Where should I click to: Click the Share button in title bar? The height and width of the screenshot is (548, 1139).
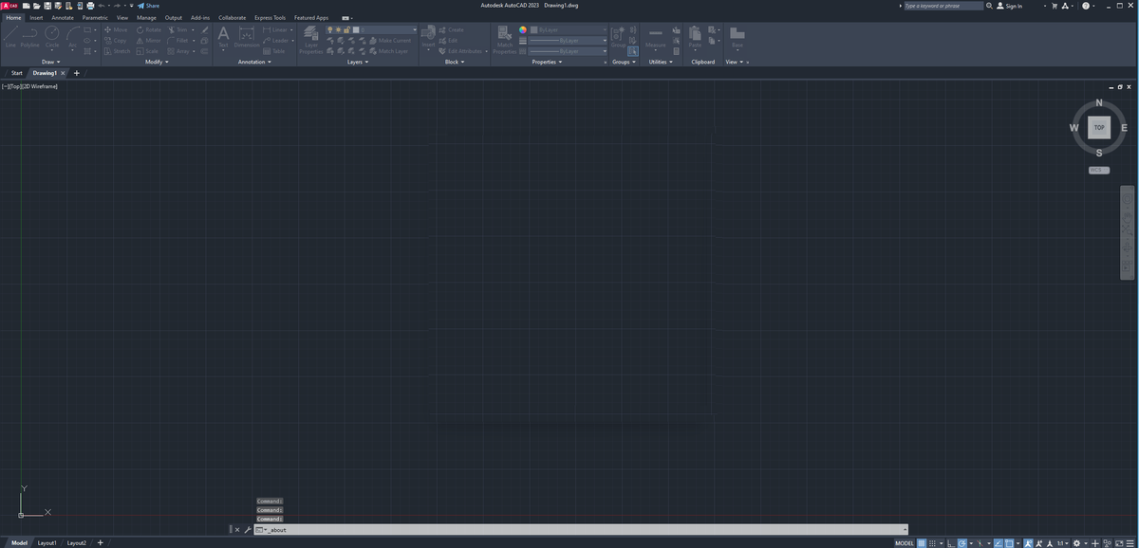point(148,6)
